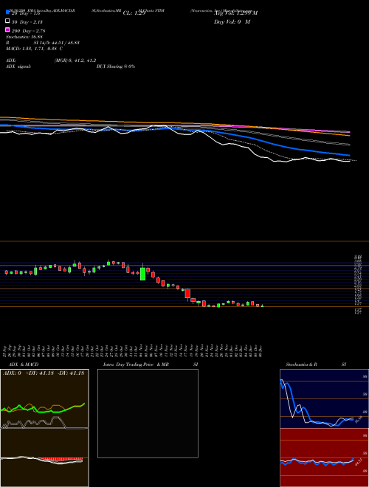The width and height of the screenshot is (369, 487).
Task: Click the white 50 Day legend swatch
Action: 8,21
